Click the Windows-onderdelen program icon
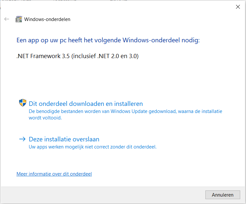246x204 pixels. point(19,19)
